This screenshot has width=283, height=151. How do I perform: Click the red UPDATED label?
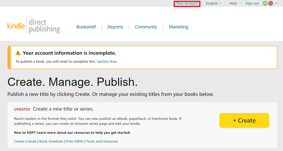(22, 109)
